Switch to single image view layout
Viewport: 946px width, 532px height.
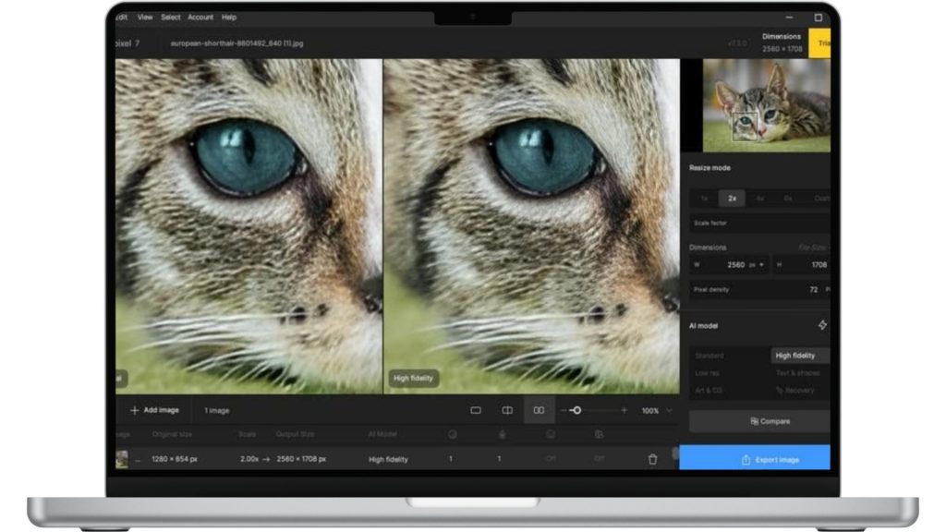(476, 410)
